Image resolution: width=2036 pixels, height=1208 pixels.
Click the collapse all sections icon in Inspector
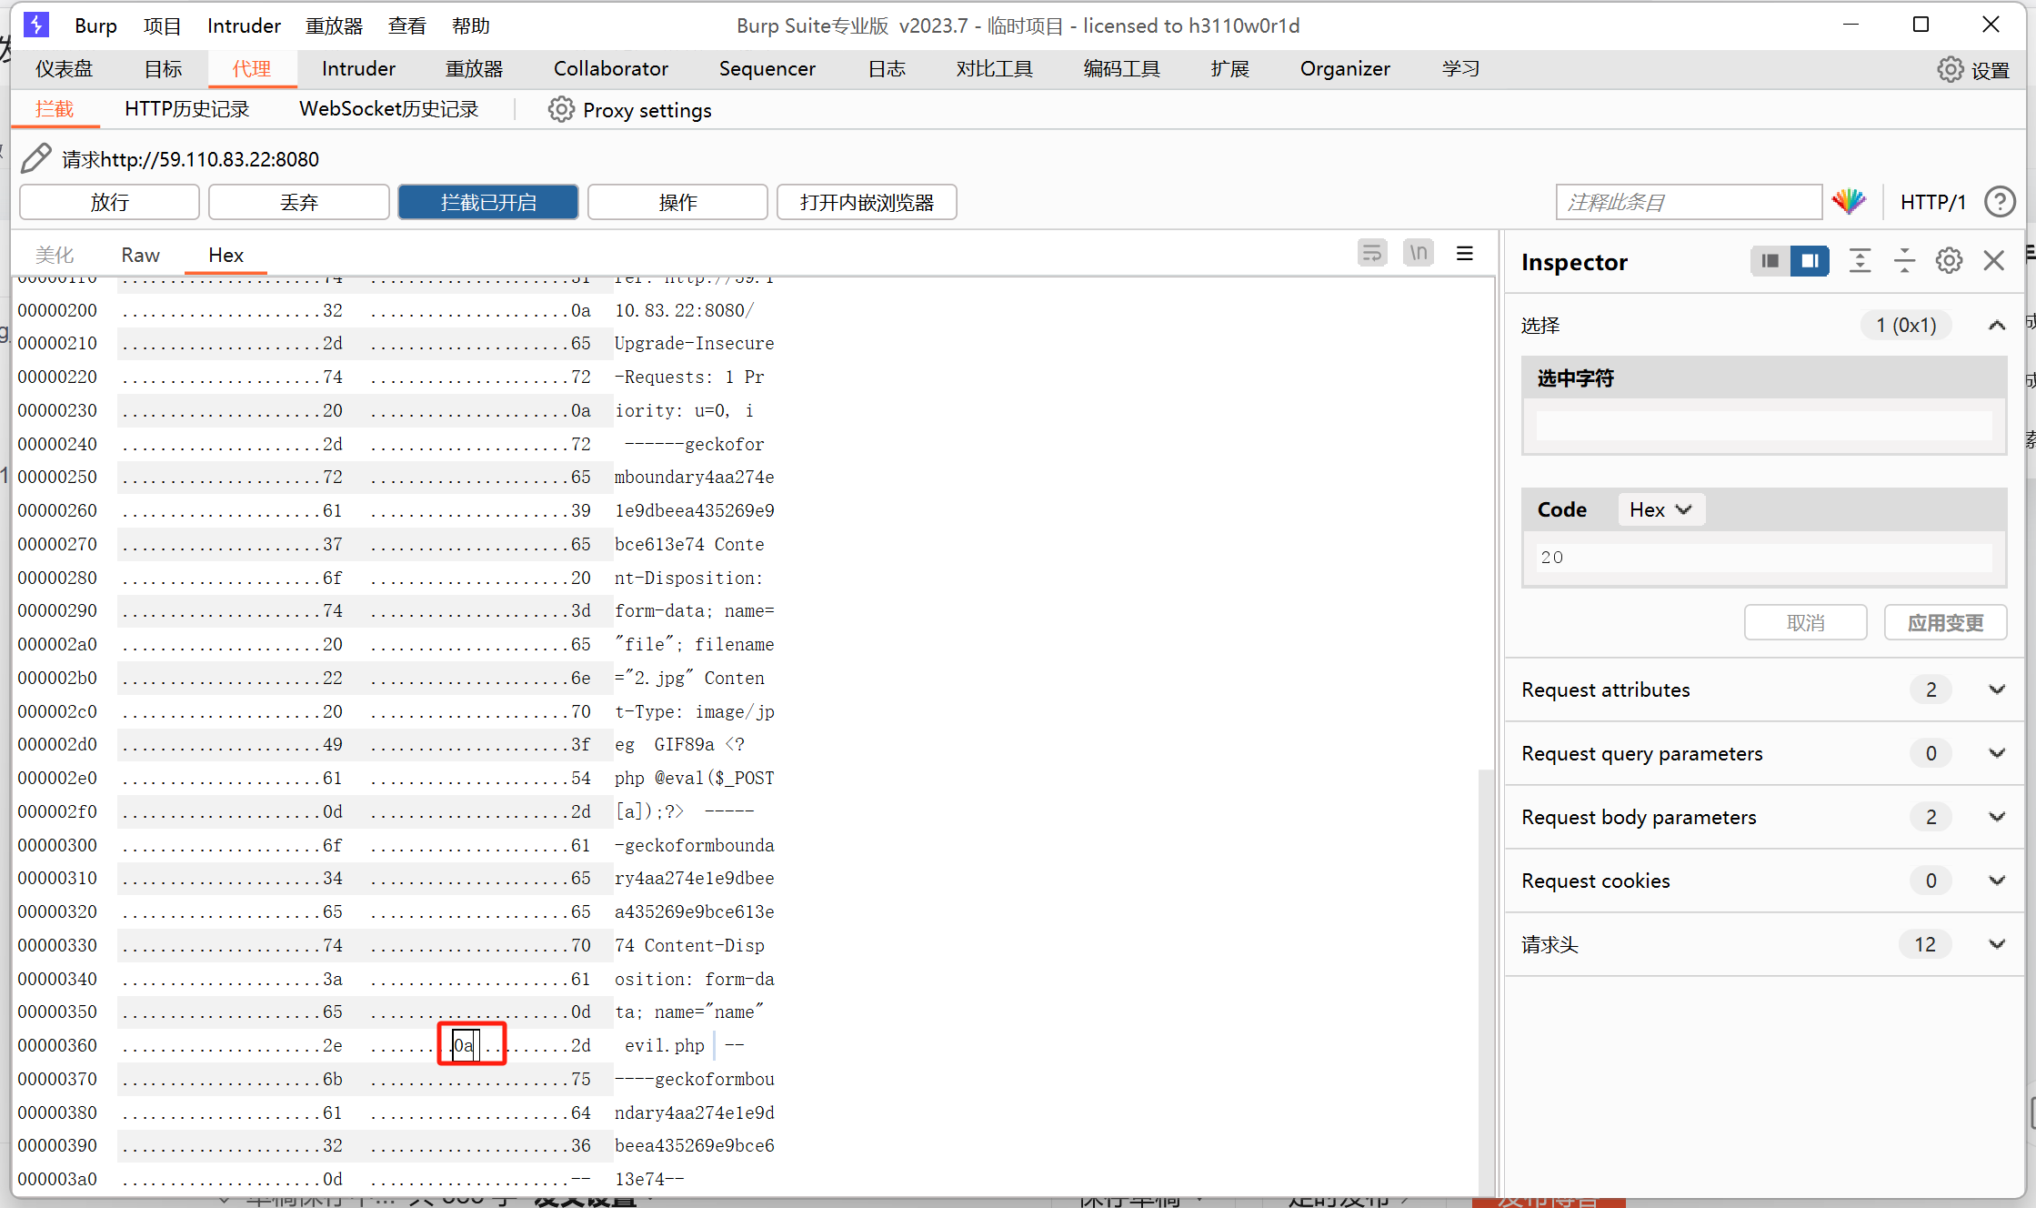click(1904, 261)
